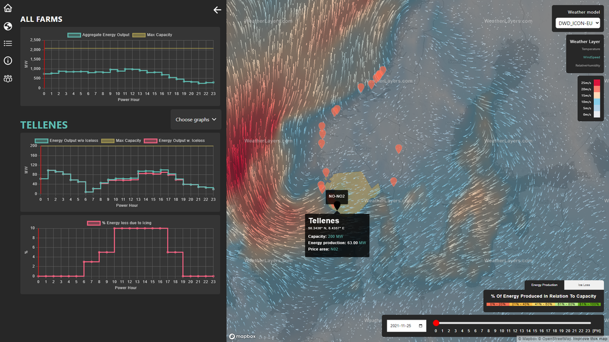Viewport: 609px width, 342px height.
Task: Collapse the panel with the back arrow
Action: (x=217, y=10)
